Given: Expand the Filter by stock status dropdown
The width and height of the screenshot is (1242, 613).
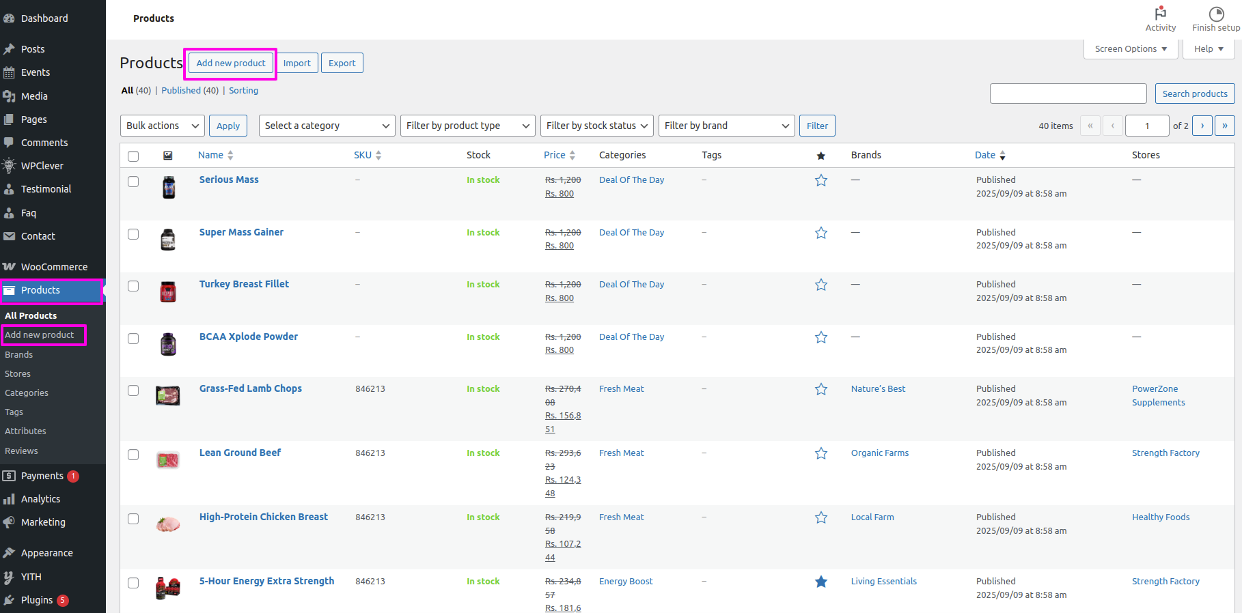Looking at the screenshot, I should click(x=596, y=126).
